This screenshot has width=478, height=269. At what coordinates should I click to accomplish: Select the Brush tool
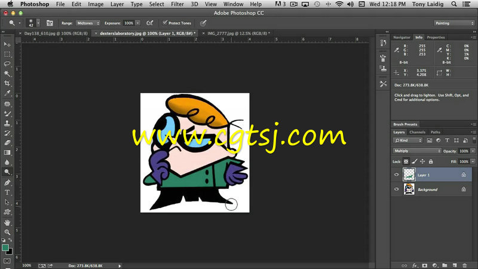[7, 114]
